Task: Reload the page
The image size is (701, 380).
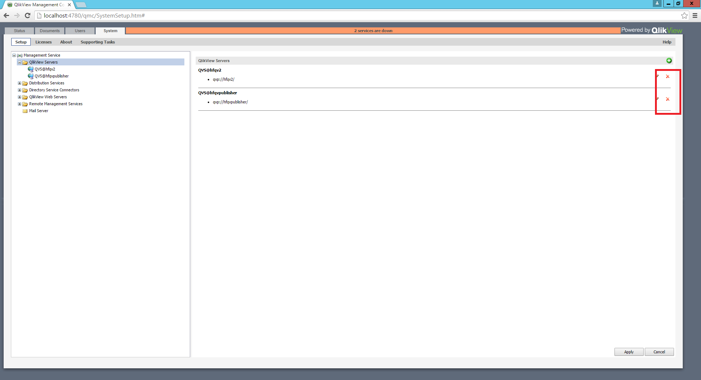Action: 27,15
